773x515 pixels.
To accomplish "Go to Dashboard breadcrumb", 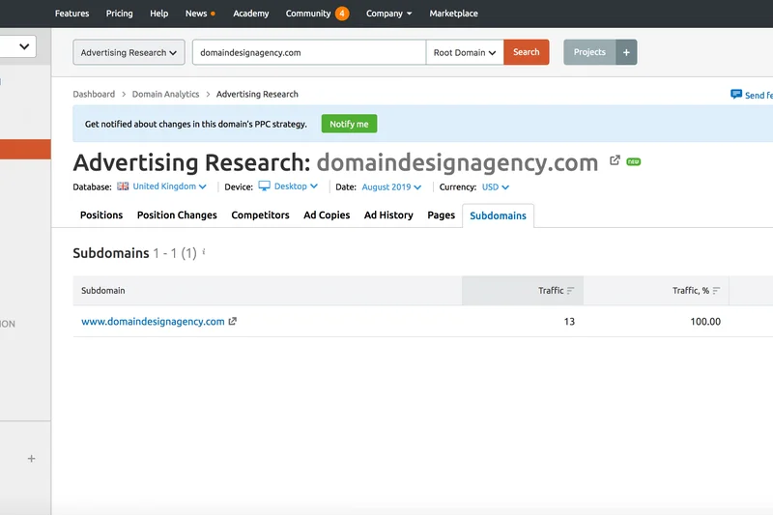I will 94,94.
